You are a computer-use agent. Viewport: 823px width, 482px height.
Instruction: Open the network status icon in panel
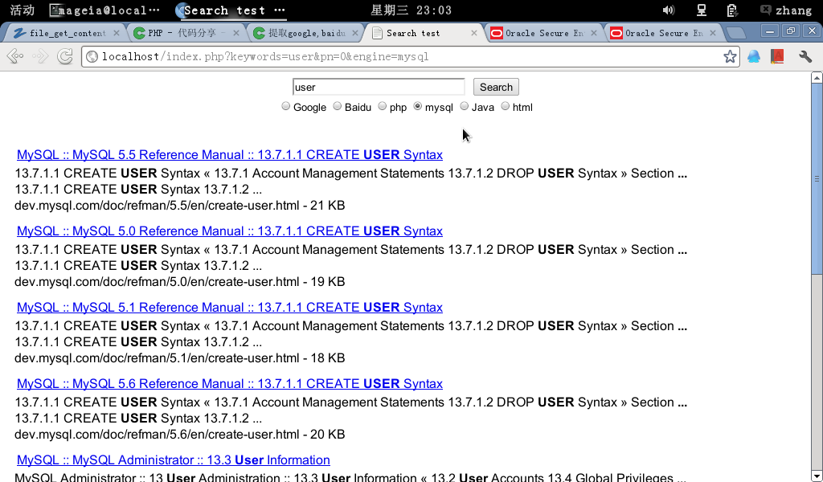coord(701,10)
